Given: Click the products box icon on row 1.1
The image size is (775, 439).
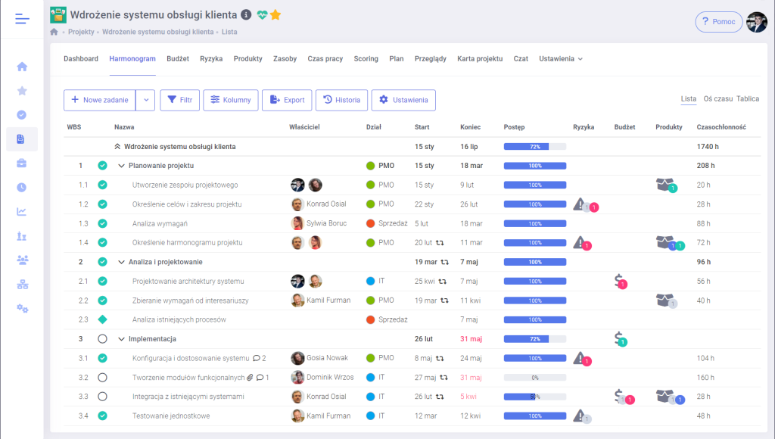Looking at the screenshot, I should click(665, 184).
